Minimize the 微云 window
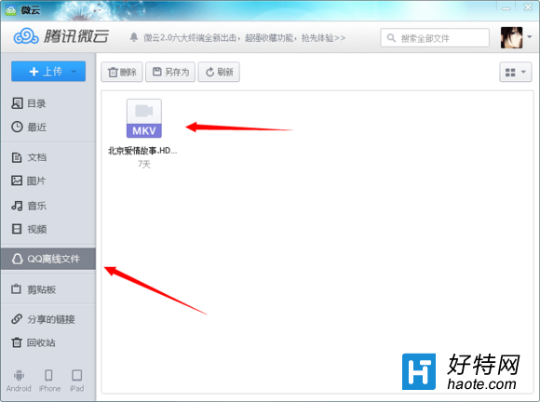The width and height of the screenshot is (540, 402). pos(506,7)
